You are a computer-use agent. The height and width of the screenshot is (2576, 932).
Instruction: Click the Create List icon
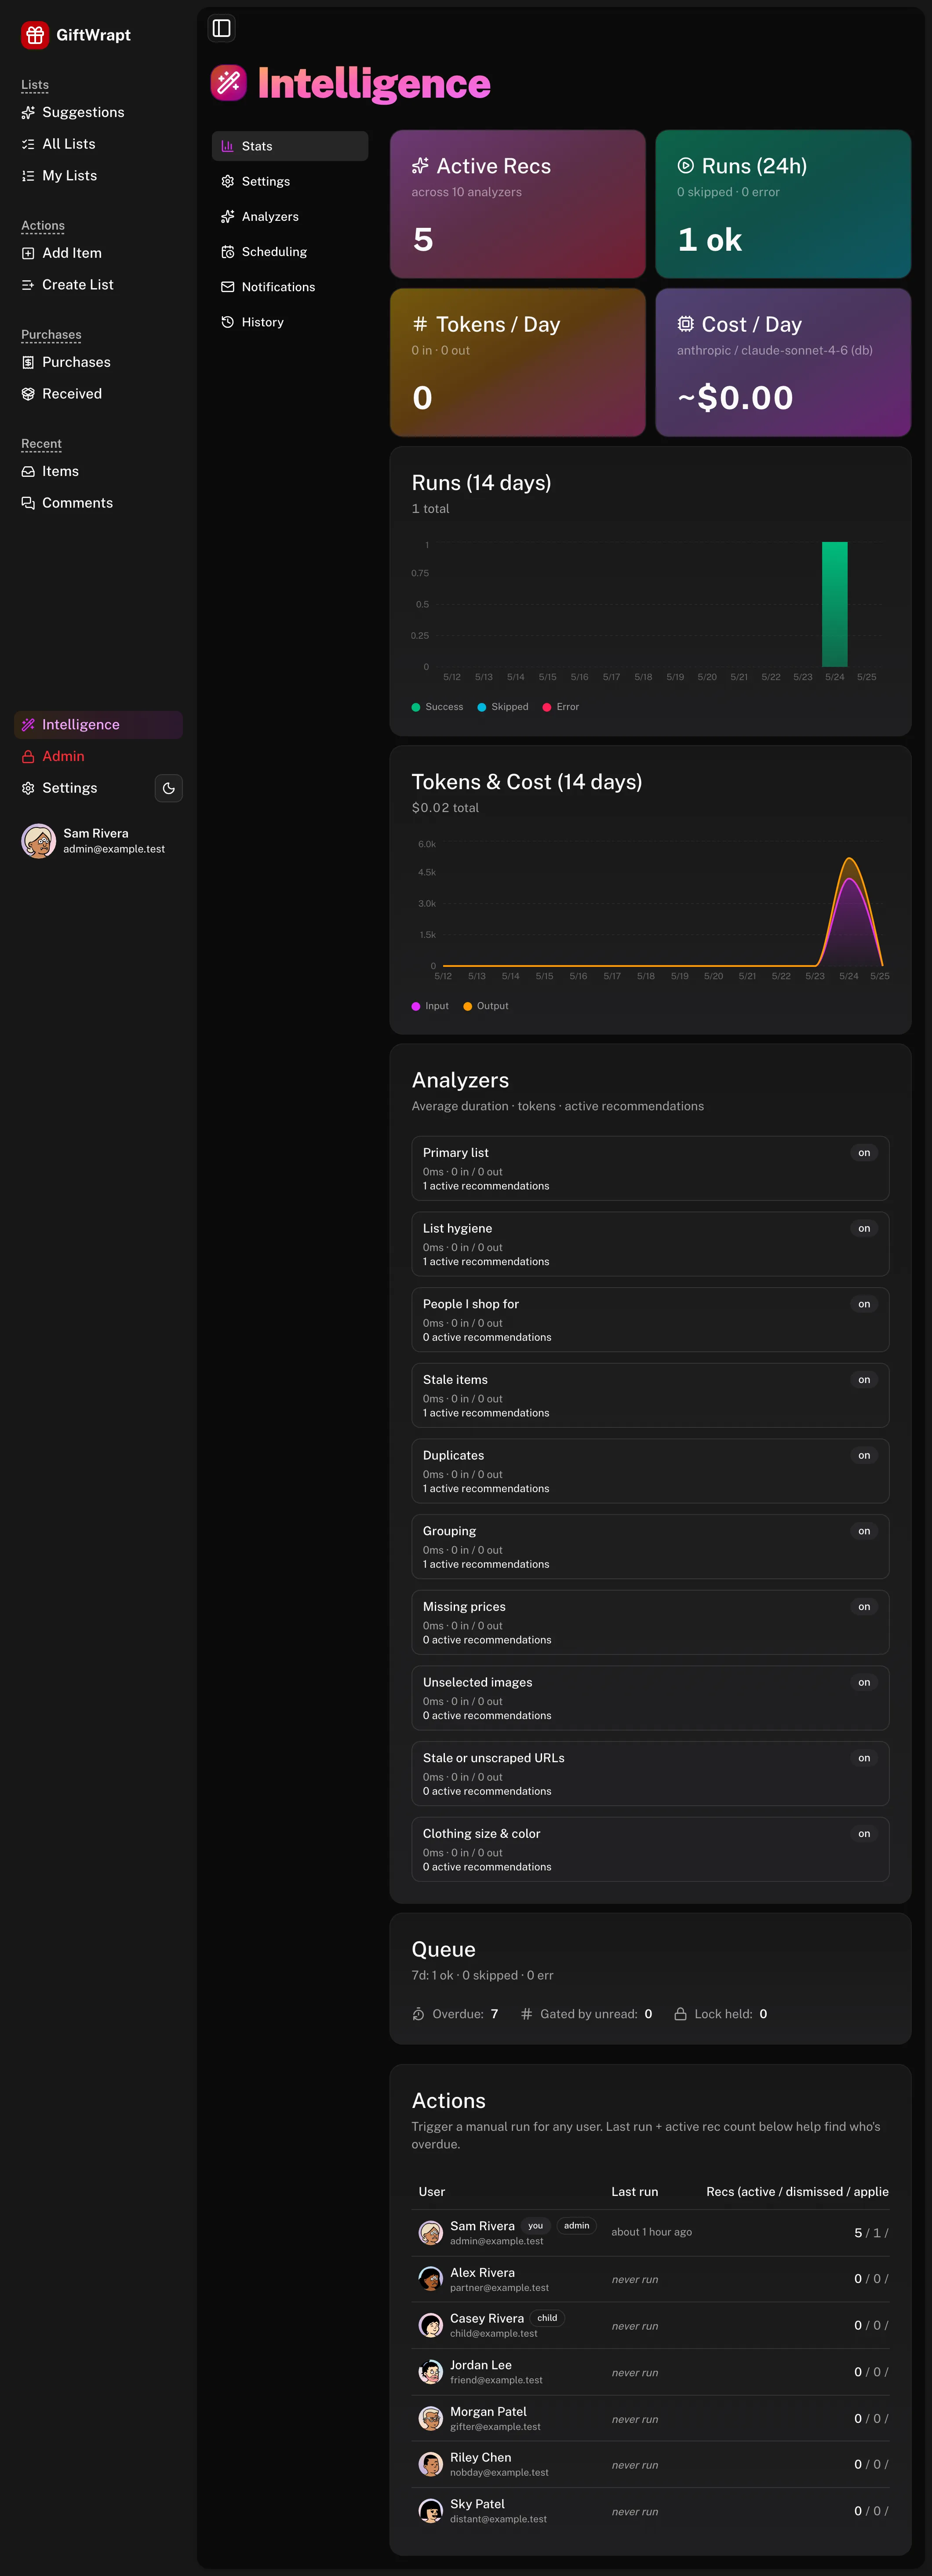coord(28,285)
